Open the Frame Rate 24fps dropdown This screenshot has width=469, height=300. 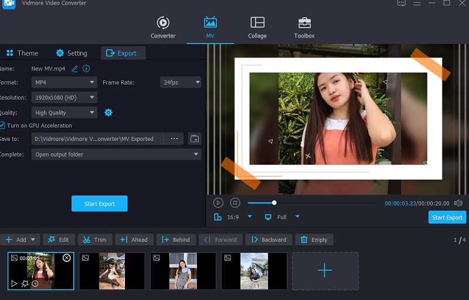pyautogui.click(x=181, y=83)
